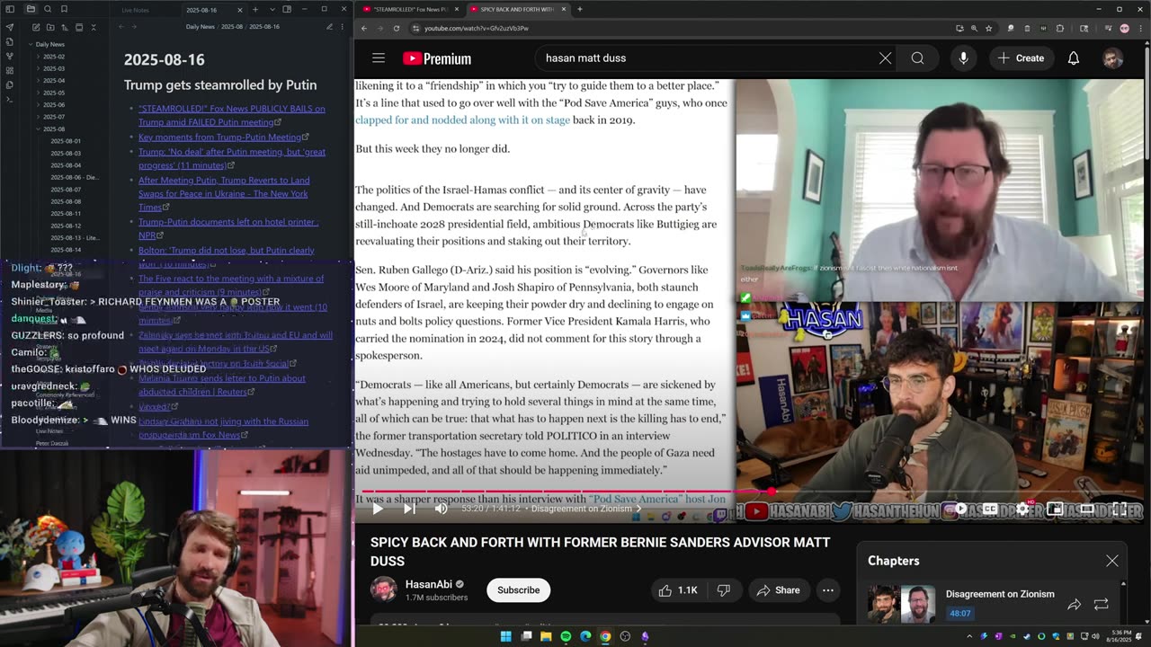Switch to the Live Notes tab

[x=135, y=10]
